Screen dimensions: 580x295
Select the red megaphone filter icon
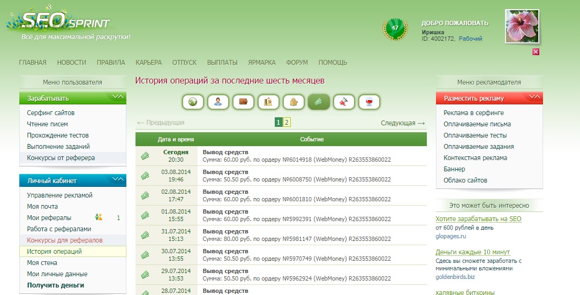[x=344, y=102]
